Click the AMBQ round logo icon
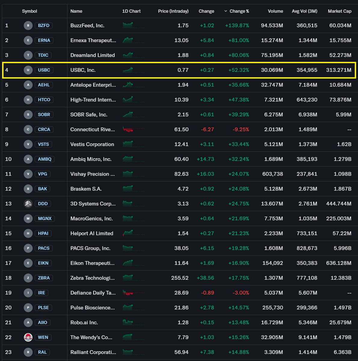358x361 pixels. tap(28, 159)
